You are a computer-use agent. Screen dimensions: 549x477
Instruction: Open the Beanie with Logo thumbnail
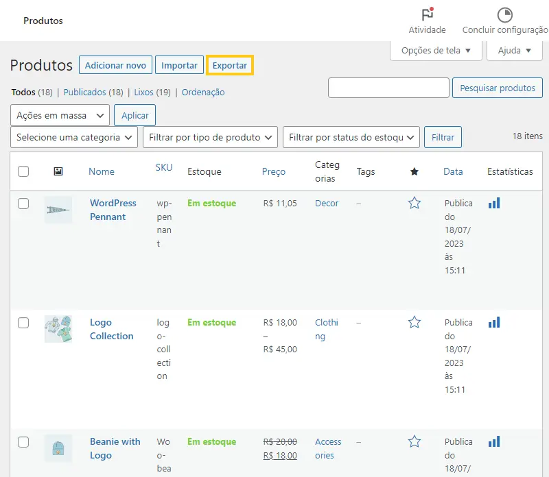tap(58, 448)
